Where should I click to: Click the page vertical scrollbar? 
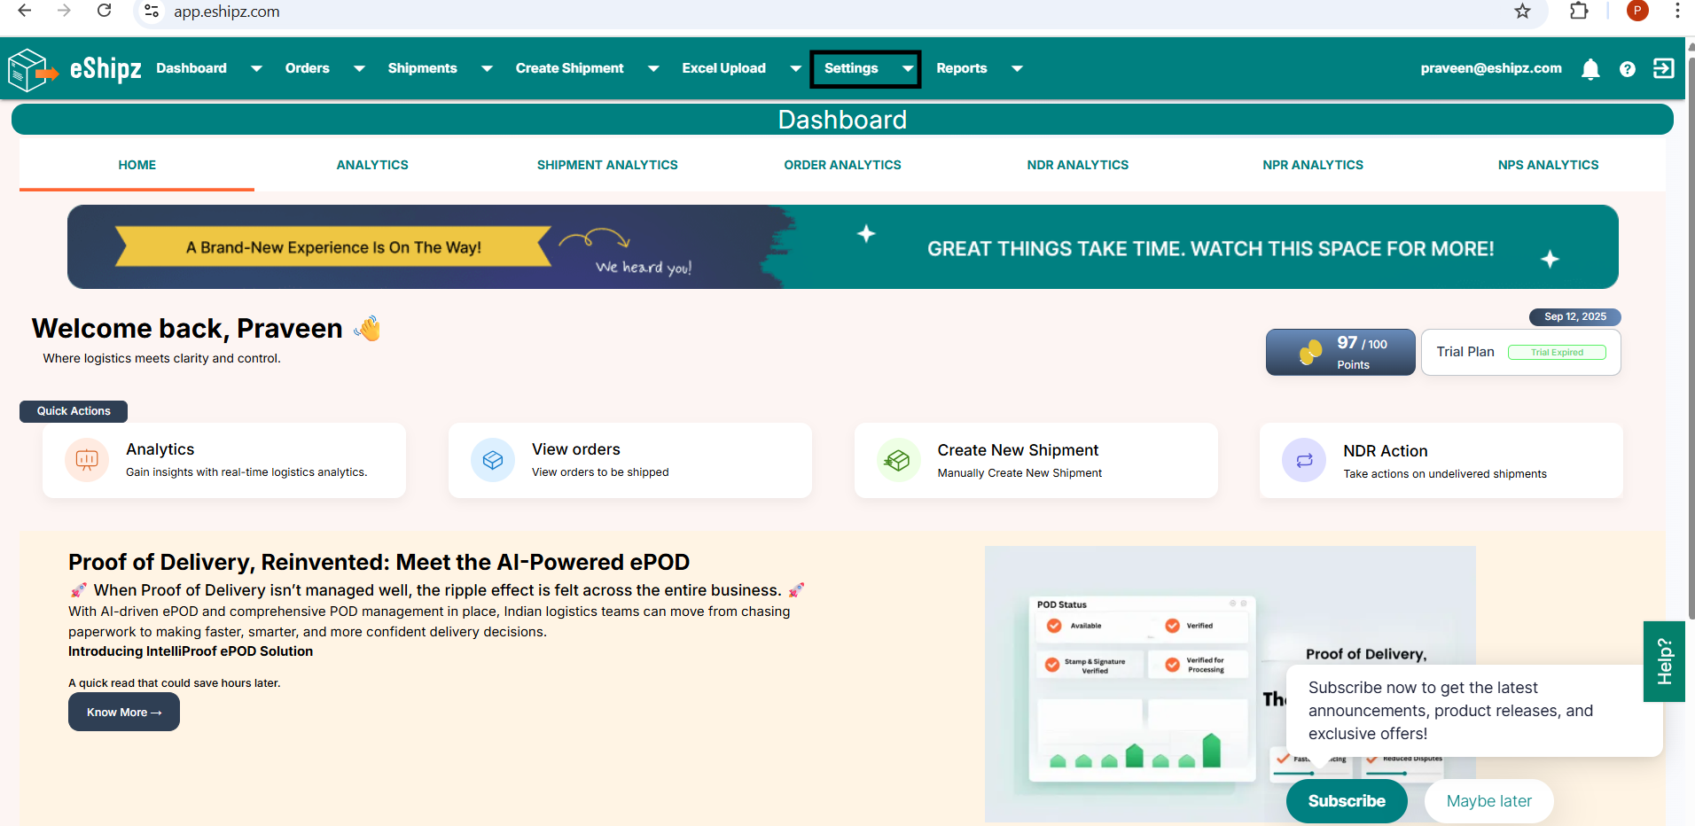coord(1690,337)
